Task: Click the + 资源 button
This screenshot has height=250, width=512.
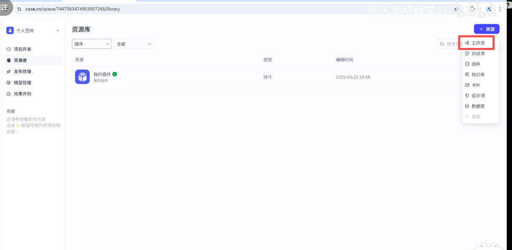Action: click(x=486, y=29)
